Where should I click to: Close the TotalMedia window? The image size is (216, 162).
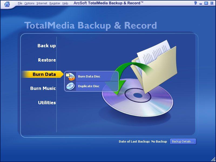point(212,3)
